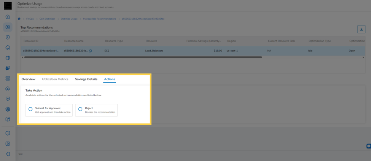Click the Region column header

point(231,41)
